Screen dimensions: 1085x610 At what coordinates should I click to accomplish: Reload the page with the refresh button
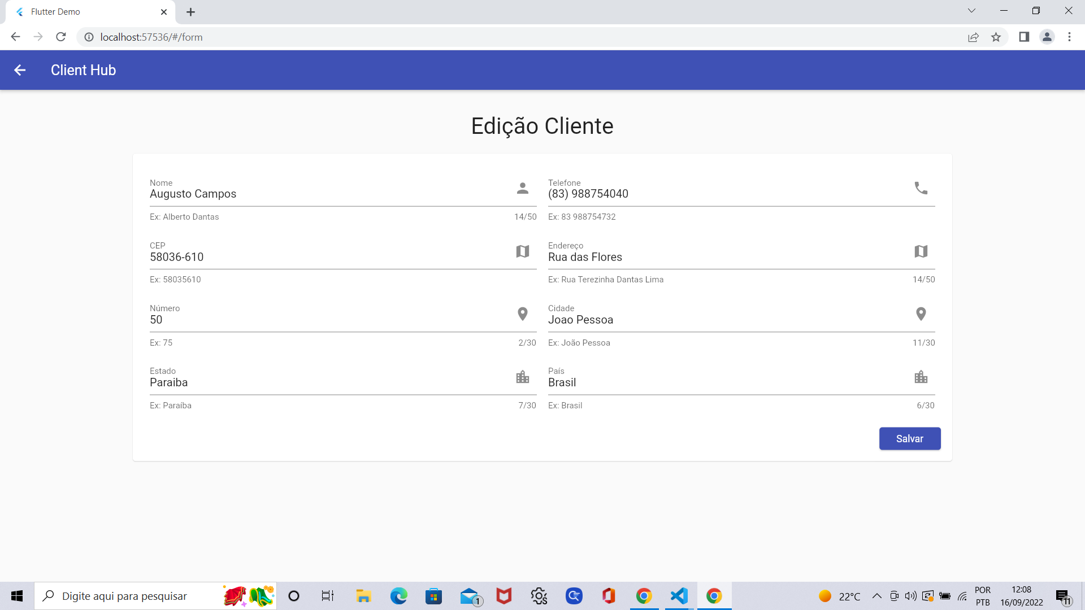tap(60, 37)
